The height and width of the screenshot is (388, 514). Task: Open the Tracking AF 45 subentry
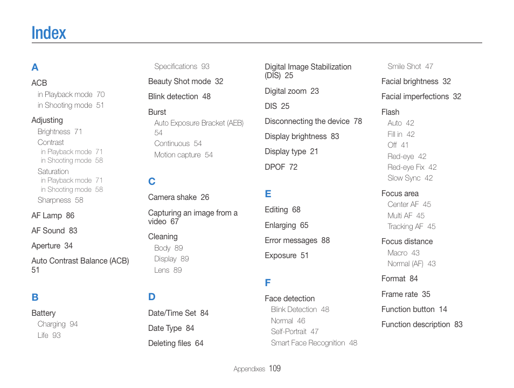click(412, 226)
